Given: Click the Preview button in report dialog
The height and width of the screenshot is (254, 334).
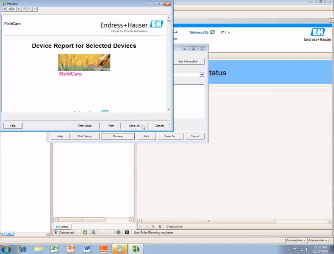Looking at the screenshot, I should [118, 136].
